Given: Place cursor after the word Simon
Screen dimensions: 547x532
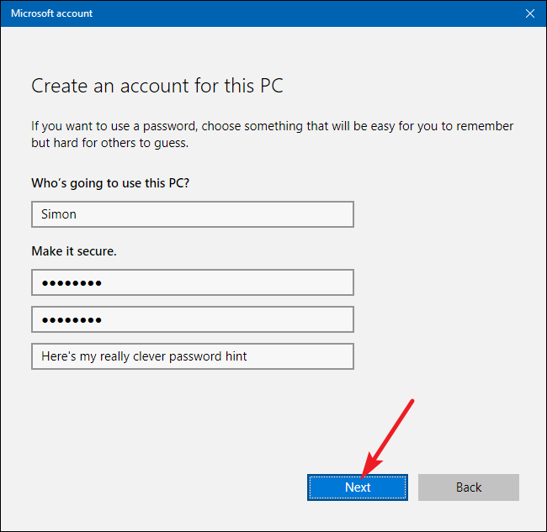Looking at the screenshot, I should pos(77,214).
